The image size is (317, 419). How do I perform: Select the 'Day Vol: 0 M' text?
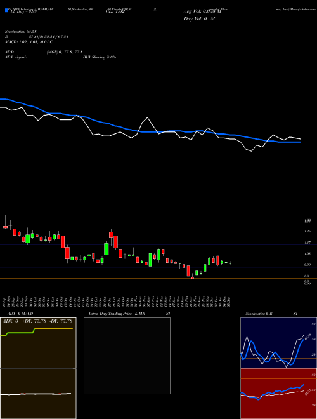click(199, 19)
